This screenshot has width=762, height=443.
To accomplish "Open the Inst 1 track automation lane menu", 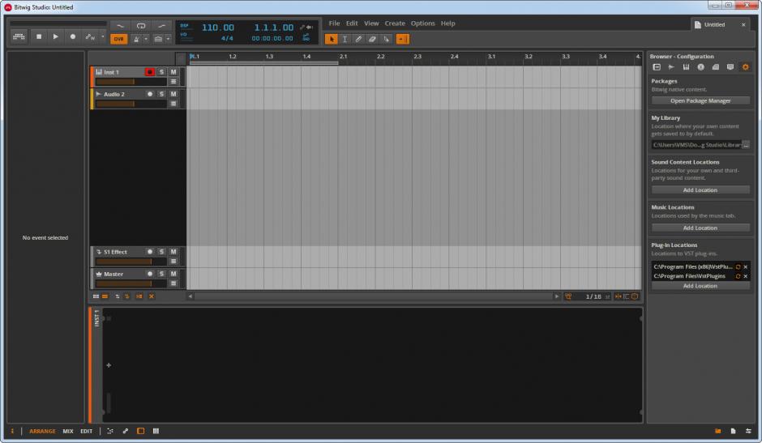I will 173,82.
